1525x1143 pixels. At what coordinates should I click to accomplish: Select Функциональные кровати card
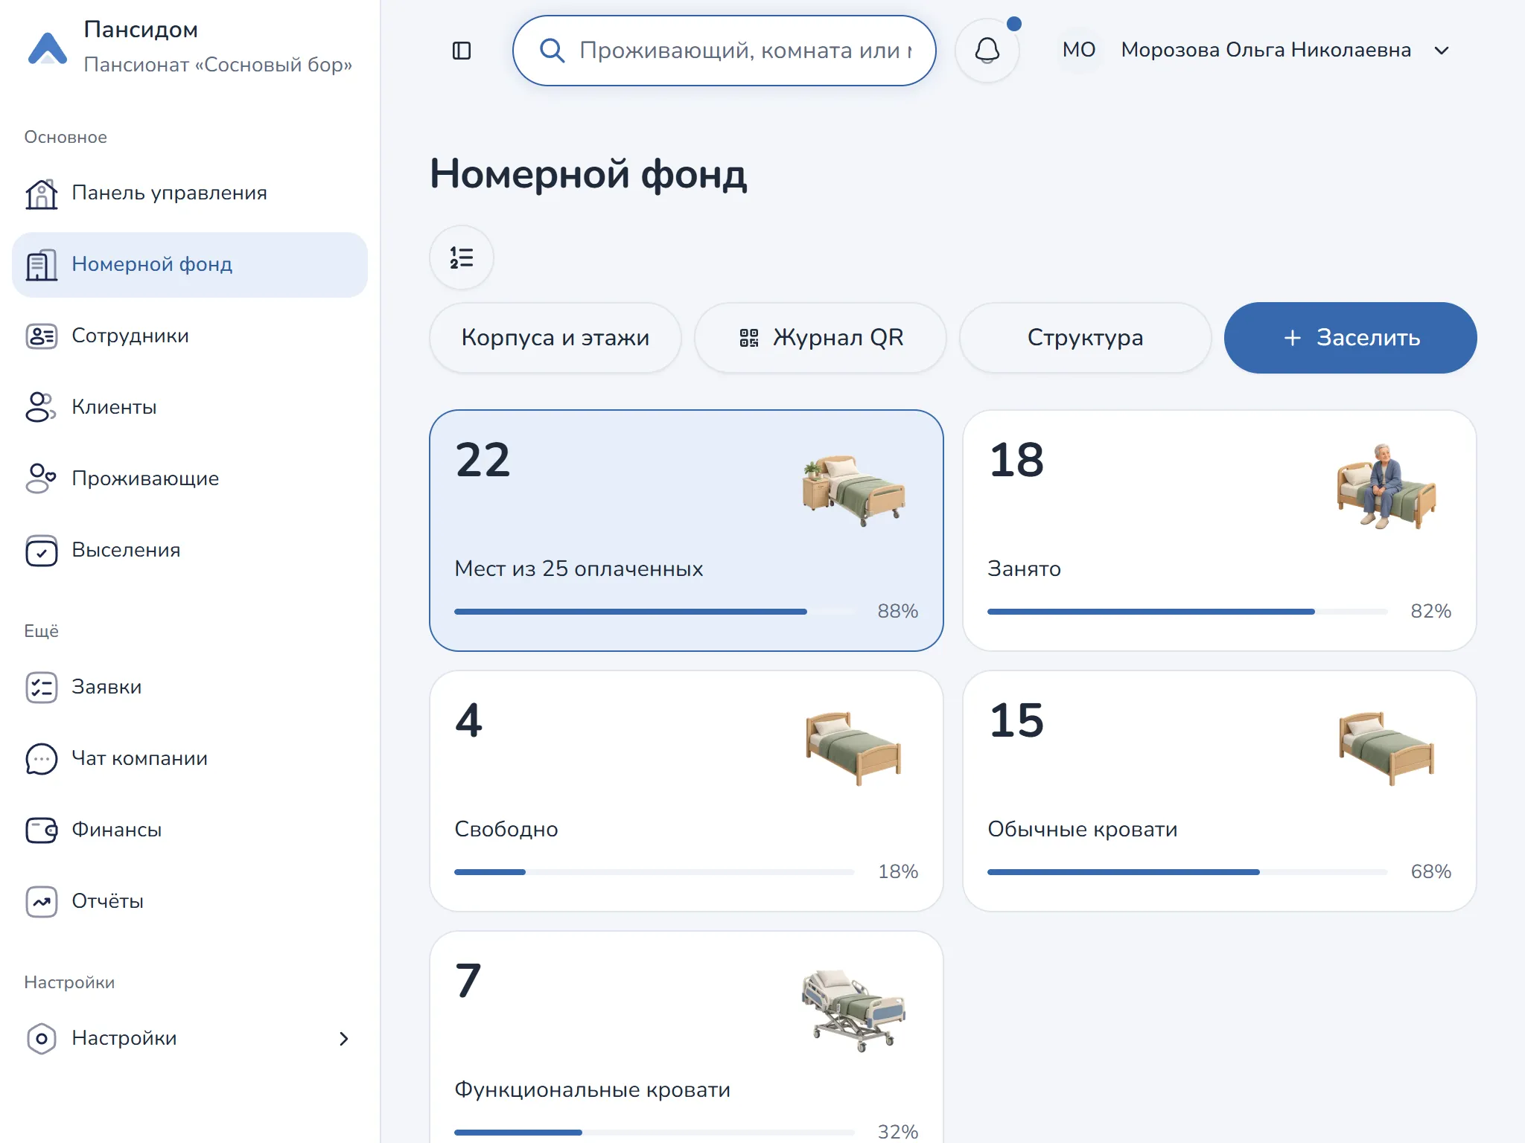tap(687, 1037)
